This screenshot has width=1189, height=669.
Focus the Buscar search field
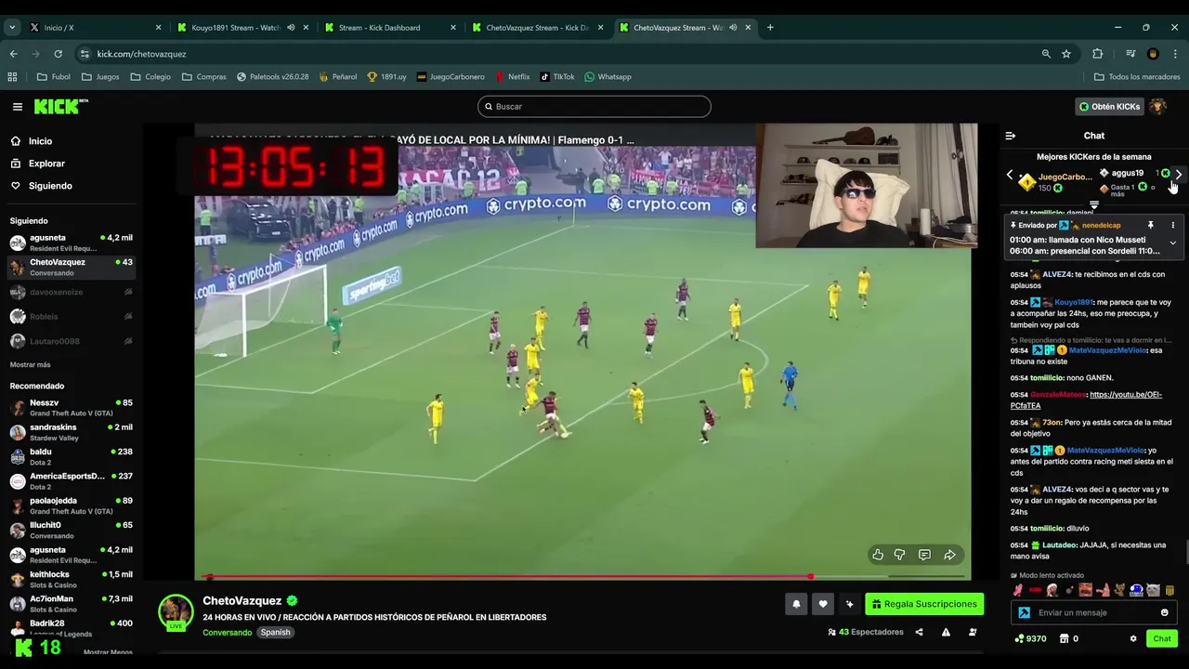pyautogui.click(x=594, y=107)
